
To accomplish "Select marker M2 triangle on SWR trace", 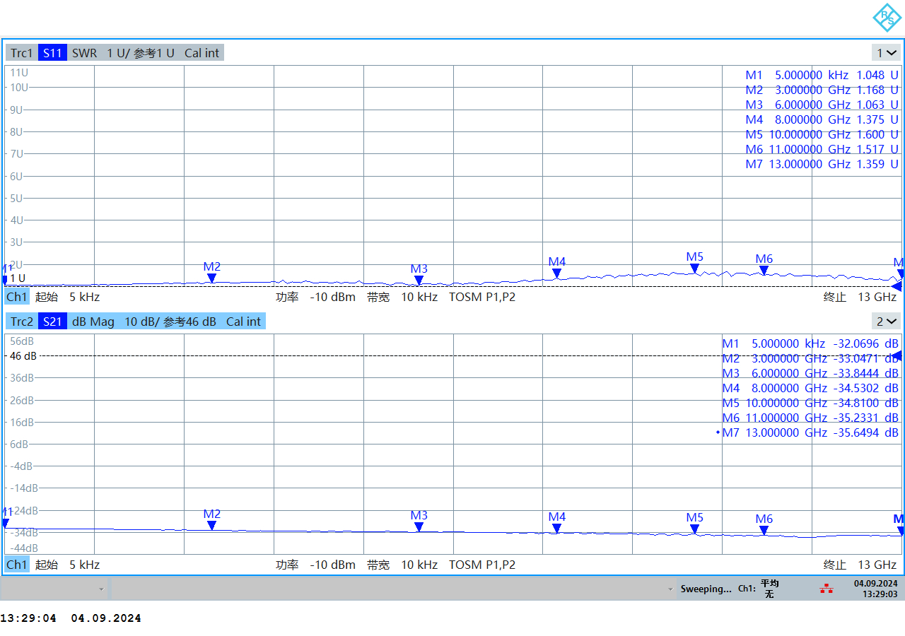I will click(x=211, y=278).
